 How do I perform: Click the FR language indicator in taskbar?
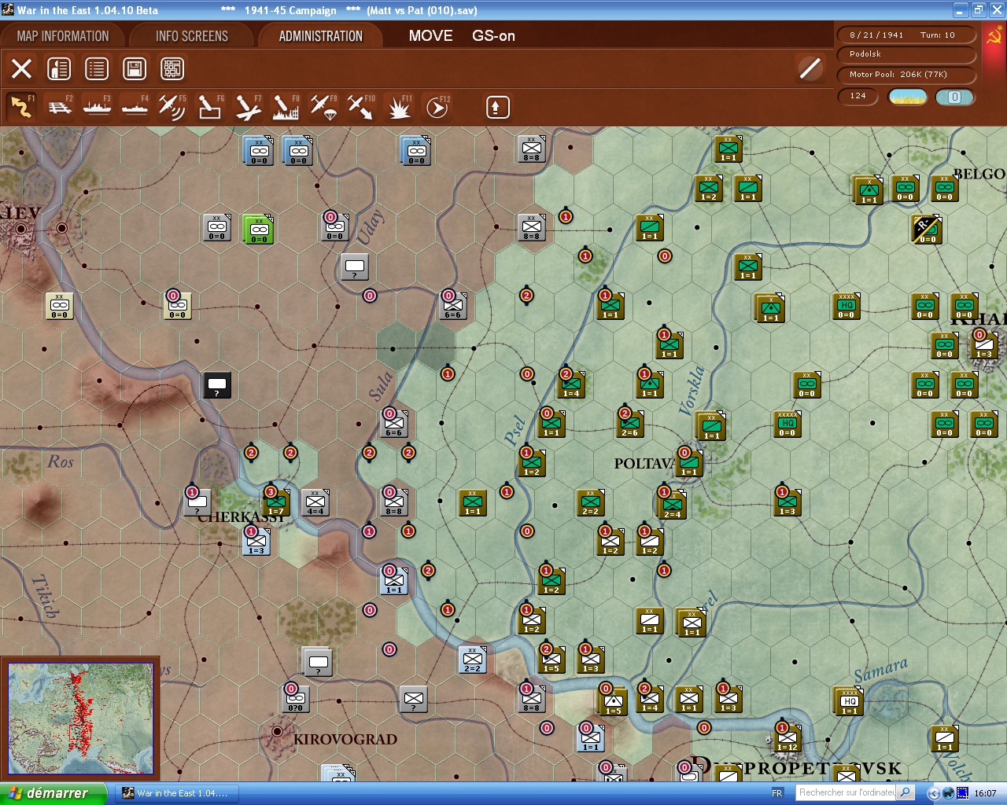pyautogui.click(x=777, y=793)
